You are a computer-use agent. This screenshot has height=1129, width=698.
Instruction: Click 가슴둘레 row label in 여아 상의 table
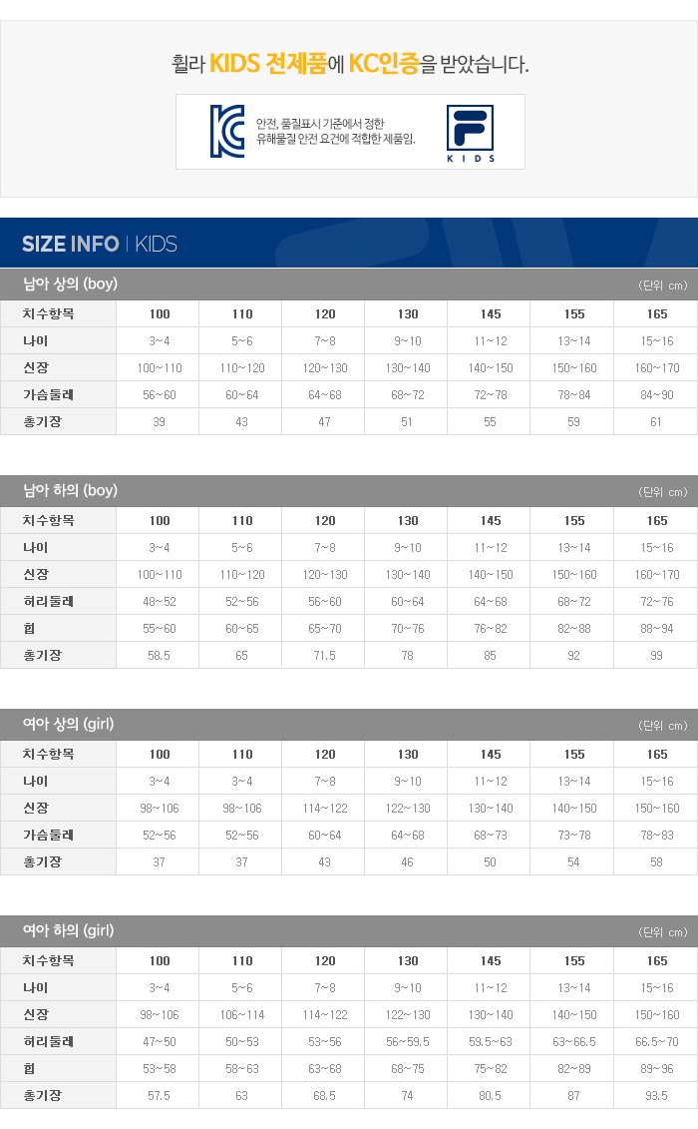[x=49, y=836]
